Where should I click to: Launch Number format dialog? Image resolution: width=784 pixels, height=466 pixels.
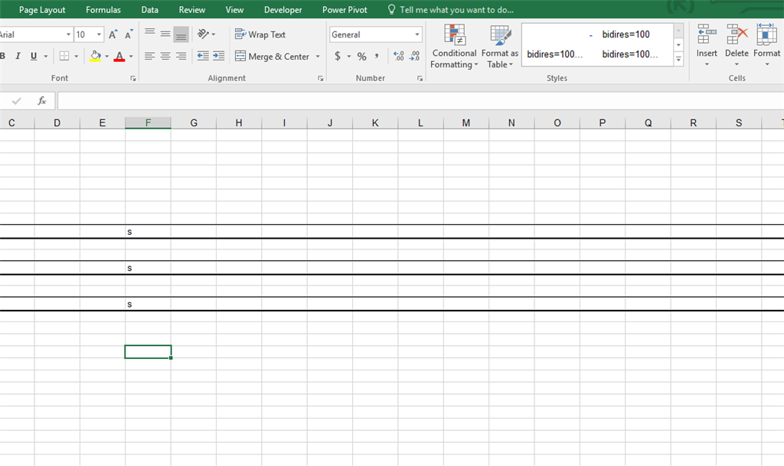[x=420, y=78]
